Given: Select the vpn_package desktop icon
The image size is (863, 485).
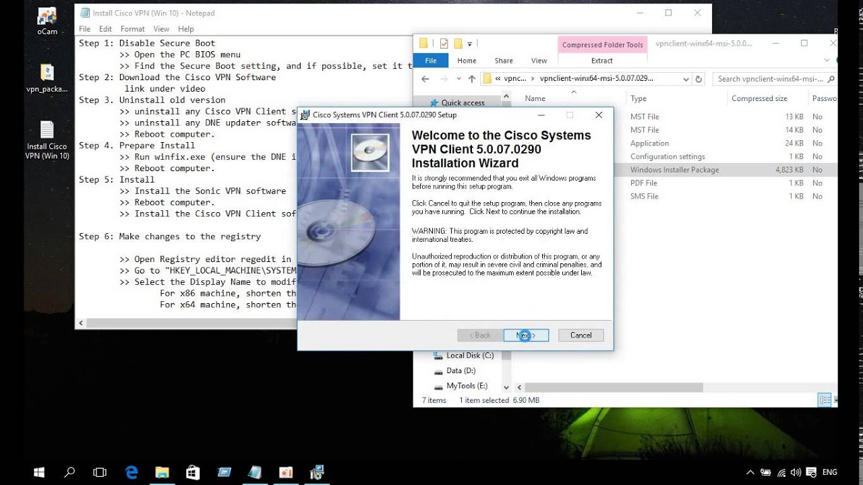Looking at the screenshot, I should (x=47, y=78).
